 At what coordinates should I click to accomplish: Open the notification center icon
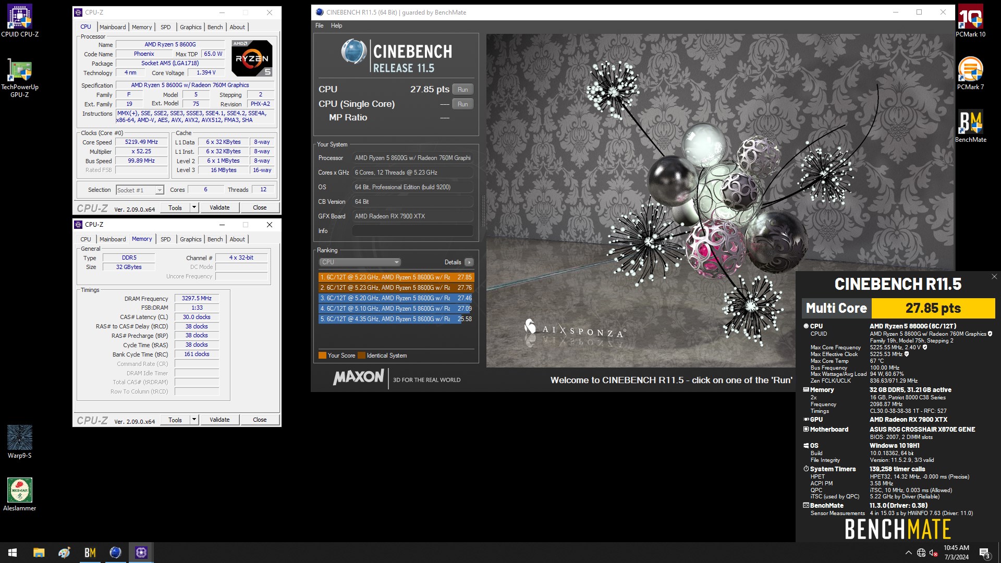[985, 553]
